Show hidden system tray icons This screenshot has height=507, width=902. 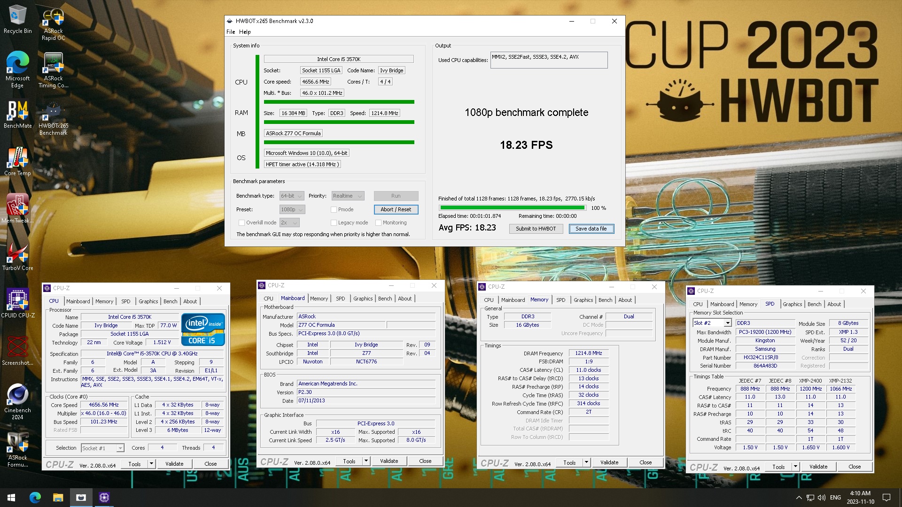pyautogui.click(x=799, y=498)
